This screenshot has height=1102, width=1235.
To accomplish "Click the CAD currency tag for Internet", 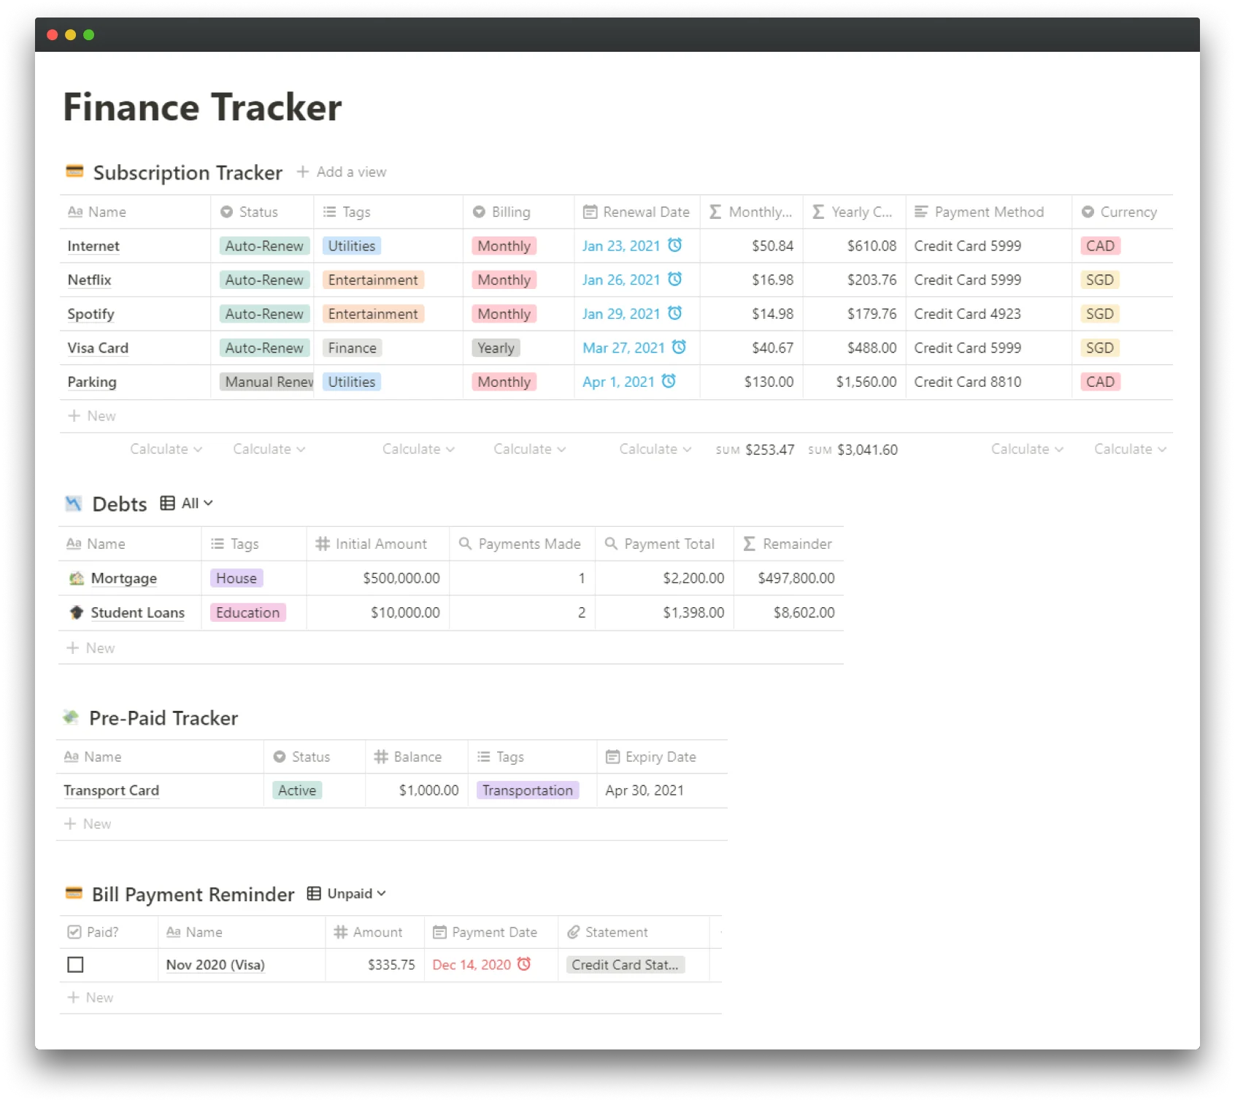I will coord(1100,246).
